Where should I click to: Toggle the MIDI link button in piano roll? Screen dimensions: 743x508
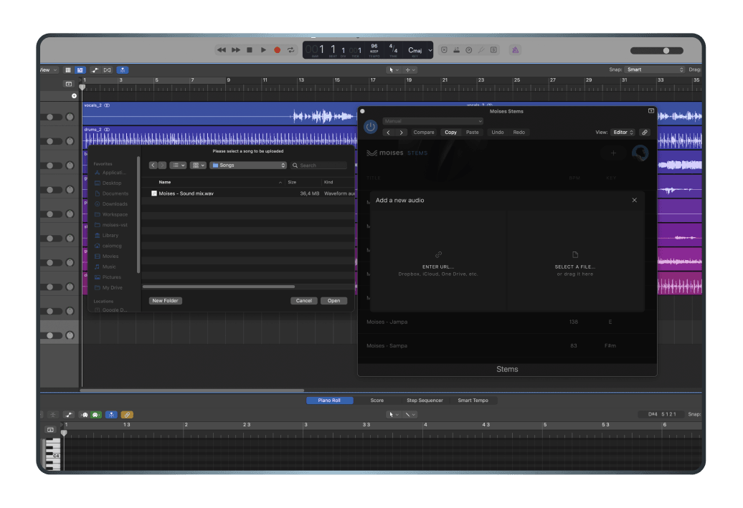(x=126, y=415)
